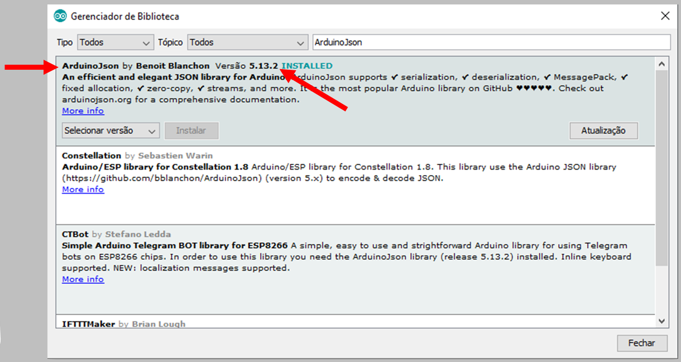Click the Fechar button
The height and width of the screenshot is (362, 681).
pyautogui.click(x=641, y=343)
